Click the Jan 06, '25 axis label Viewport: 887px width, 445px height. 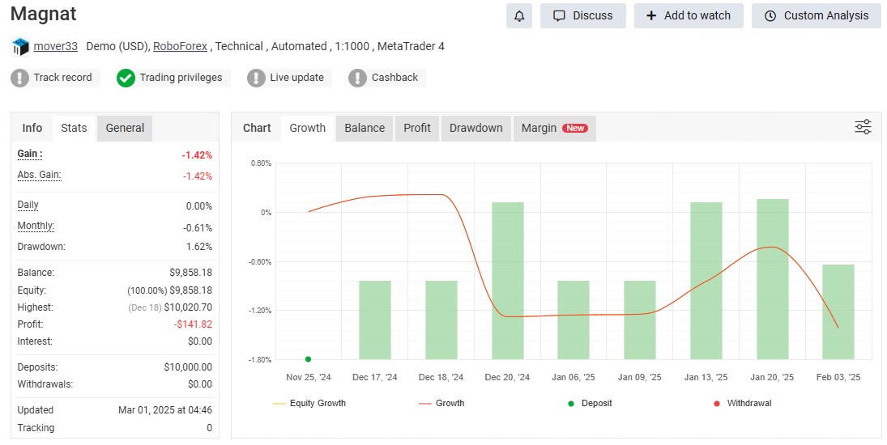click(x=574, y=377)
